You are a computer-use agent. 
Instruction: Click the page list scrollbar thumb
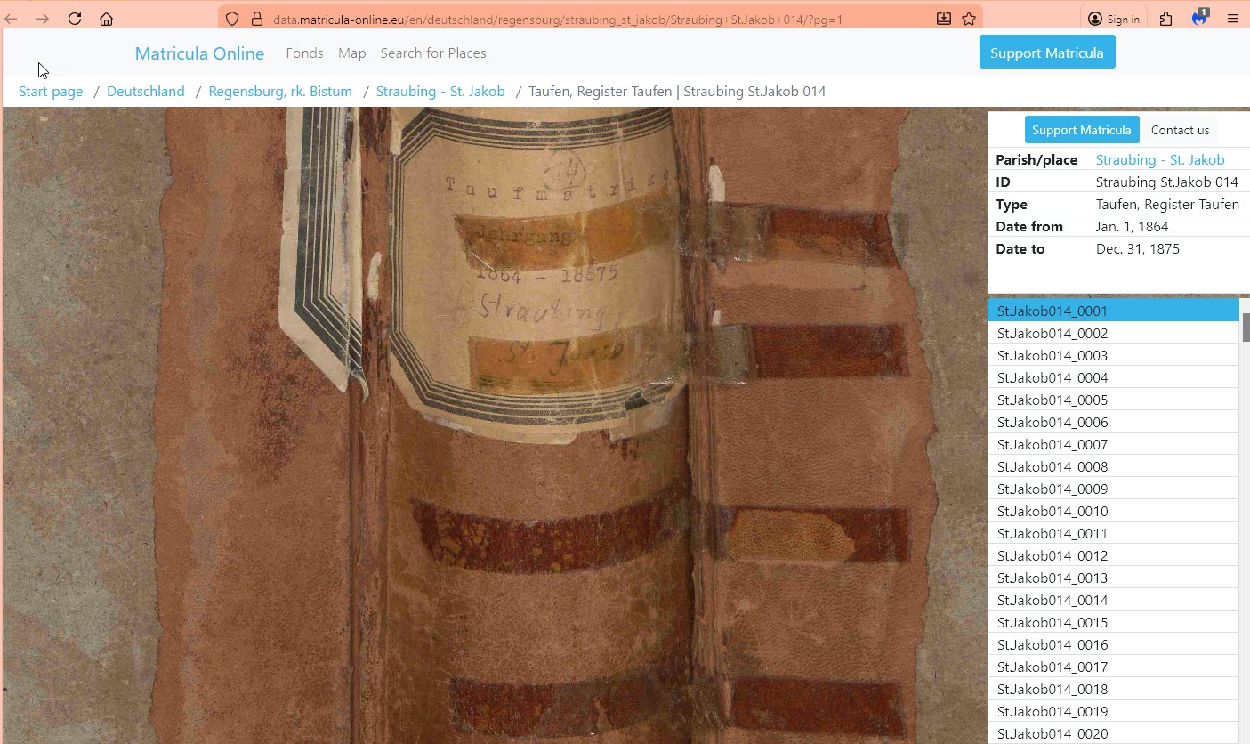click(x=1246, y=327)
